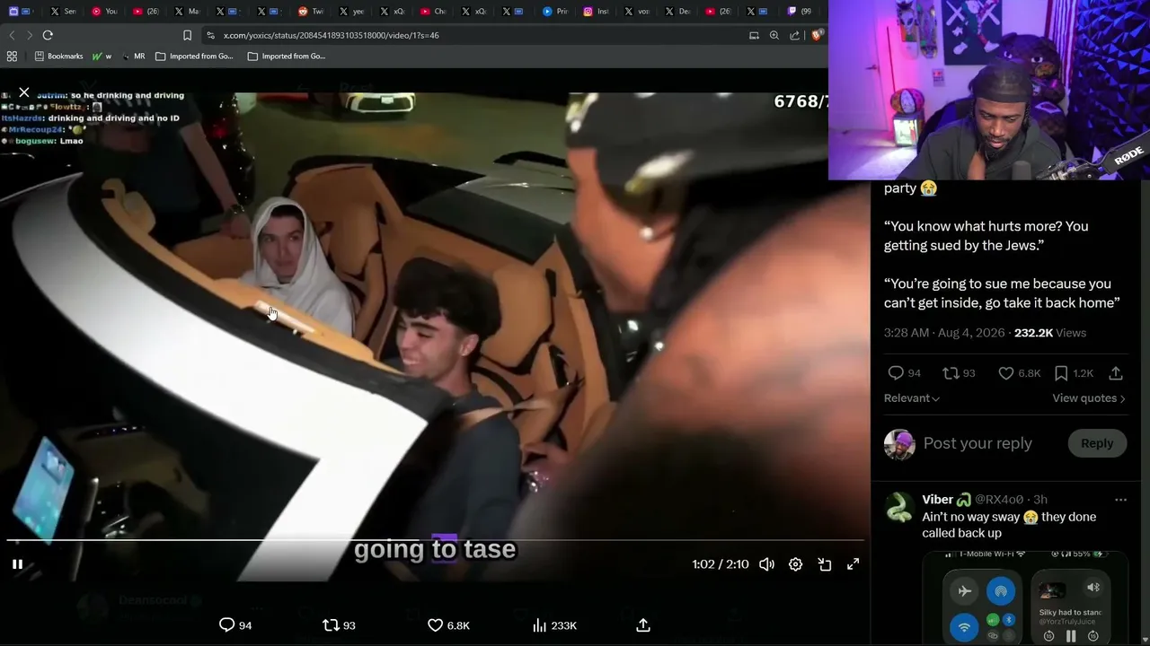Open second 'Imported from Go...' bookmark folder
This screenshot has height=646, width=1150.
pos(287,56)
